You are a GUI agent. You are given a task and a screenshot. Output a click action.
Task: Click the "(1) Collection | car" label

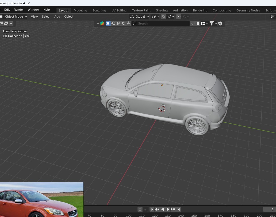click(16, 36)
